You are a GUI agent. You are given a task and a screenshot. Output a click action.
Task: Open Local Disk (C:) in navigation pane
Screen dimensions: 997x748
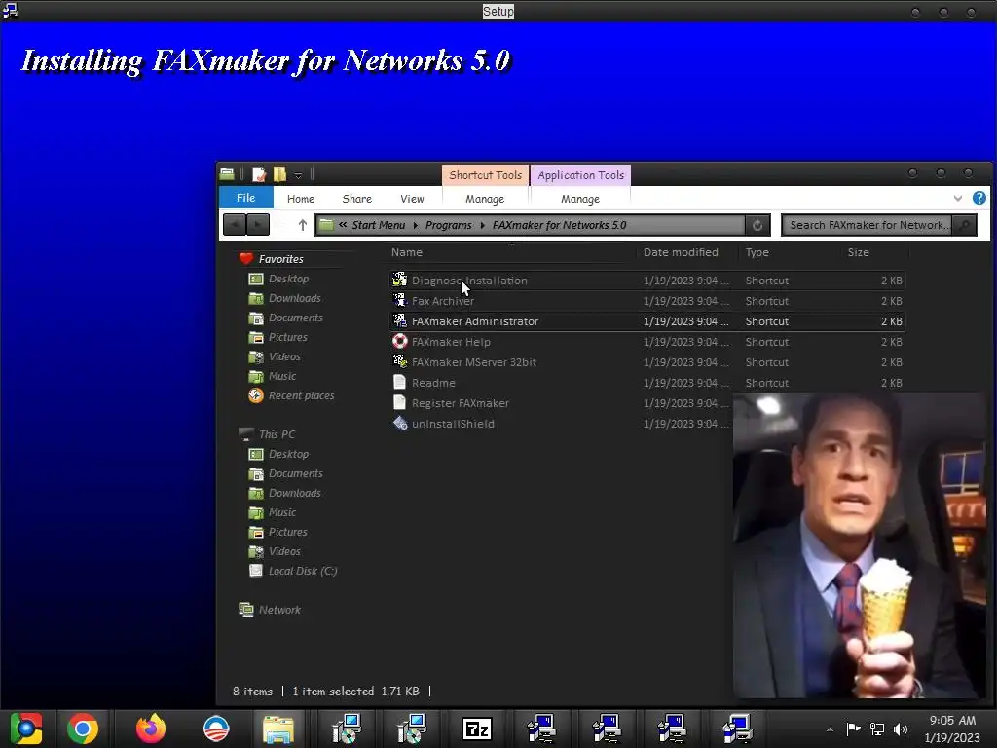(x=303, y=571)
